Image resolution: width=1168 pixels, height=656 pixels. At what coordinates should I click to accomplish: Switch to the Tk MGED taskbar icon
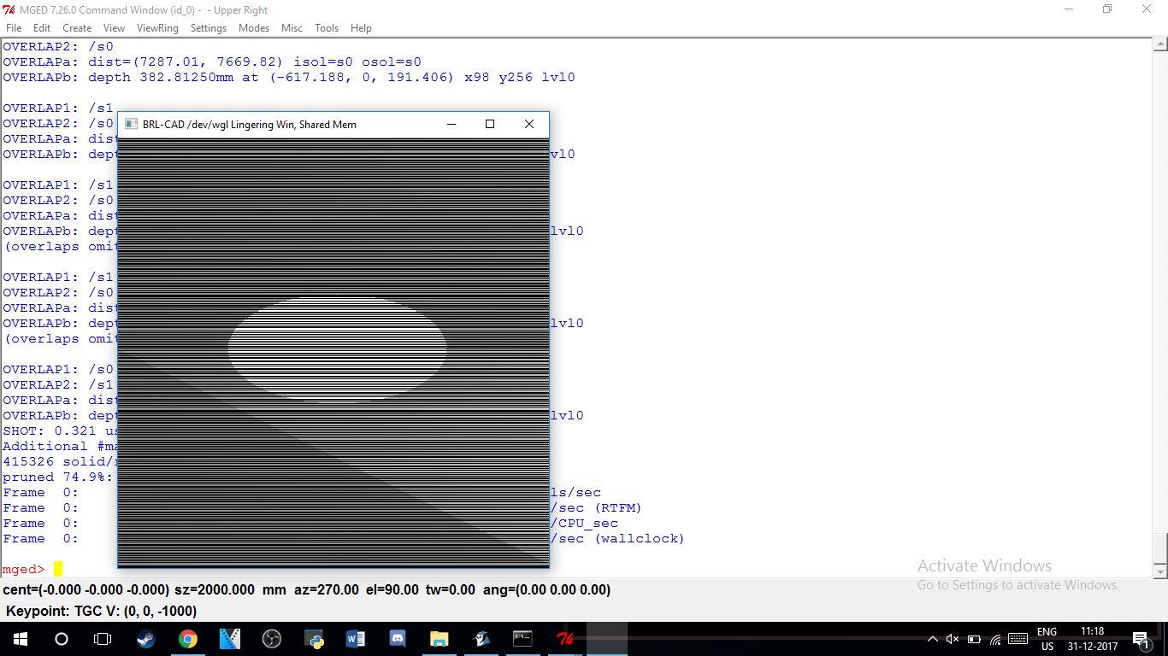click(565, 639)
